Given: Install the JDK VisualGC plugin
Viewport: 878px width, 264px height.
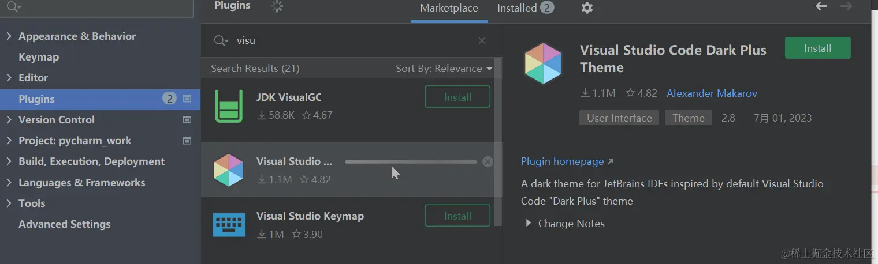Looking at the screenshot, I should pyautogui.click(x=457, y=97).
